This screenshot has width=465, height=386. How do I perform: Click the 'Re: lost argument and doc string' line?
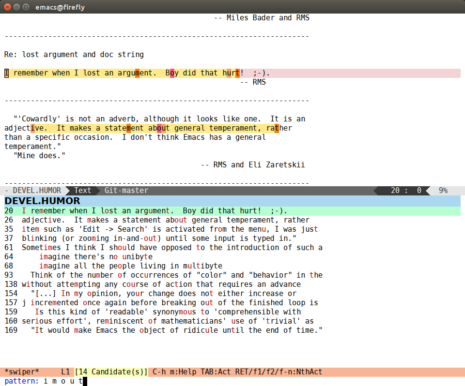pyautogui.click(x=74, y=55)
